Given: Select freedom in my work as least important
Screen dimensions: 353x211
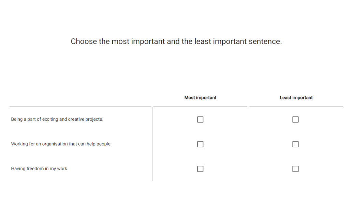Looking at the screenshot, I should [x=295, y=169].
